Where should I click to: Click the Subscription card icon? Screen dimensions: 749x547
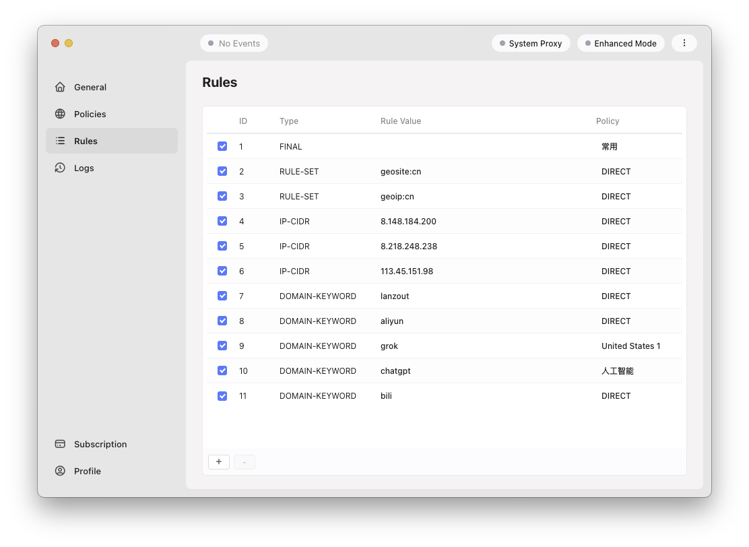point(60,444)
